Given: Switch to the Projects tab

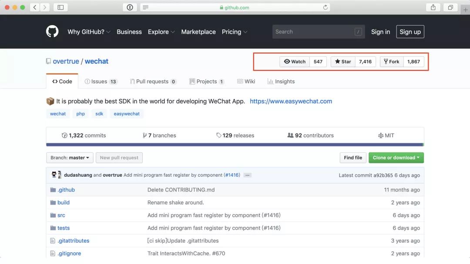Looking at the screenshot, I should [207, 81].
